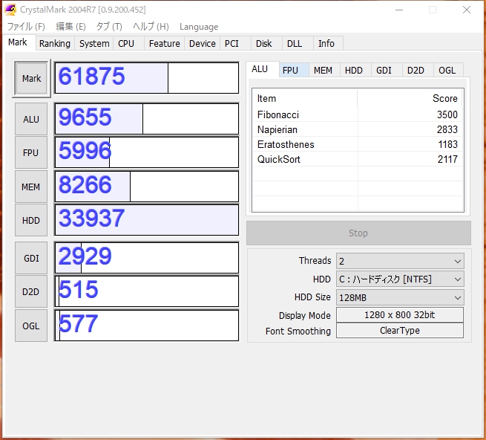Click the ClearType font smoothing field
Image resolution: width=486 pixels, height=440 pixels.
pyautogui.click(x=400, y=331)
